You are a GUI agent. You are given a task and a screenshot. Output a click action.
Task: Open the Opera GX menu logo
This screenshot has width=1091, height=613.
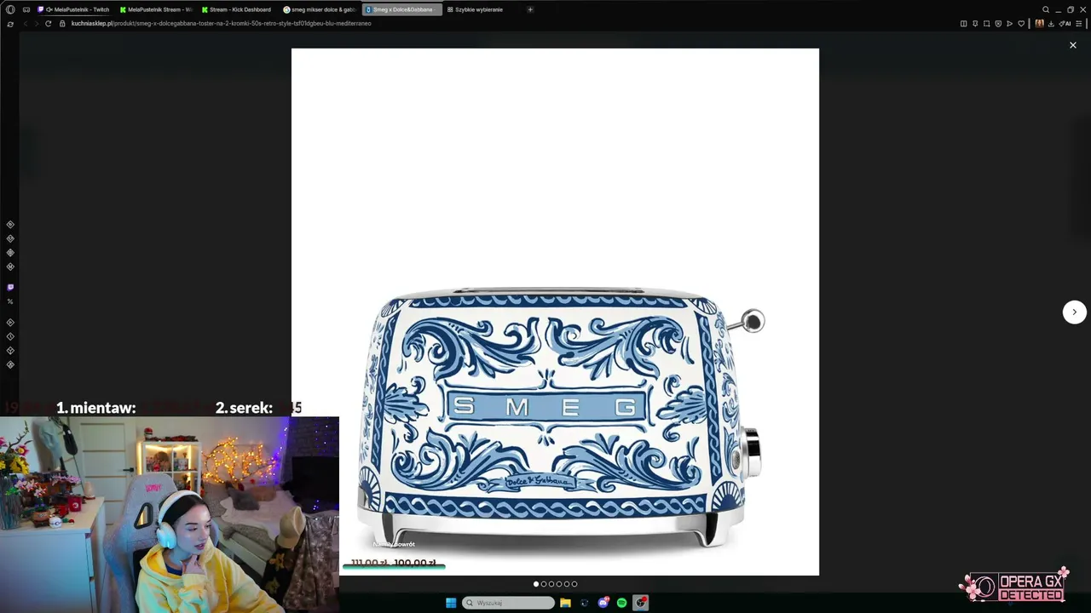(10, 9)
